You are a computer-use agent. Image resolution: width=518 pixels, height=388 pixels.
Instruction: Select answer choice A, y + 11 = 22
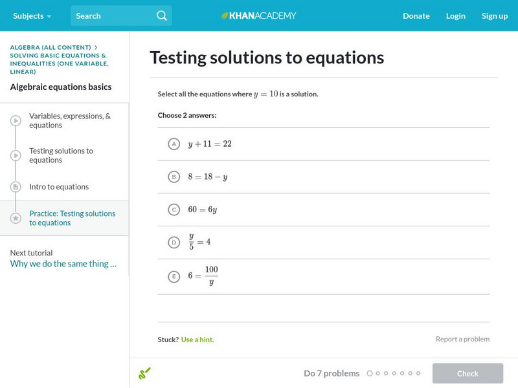[x=174, y=144]
